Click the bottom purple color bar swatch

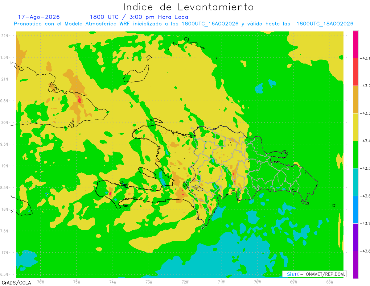pos(356,264)
